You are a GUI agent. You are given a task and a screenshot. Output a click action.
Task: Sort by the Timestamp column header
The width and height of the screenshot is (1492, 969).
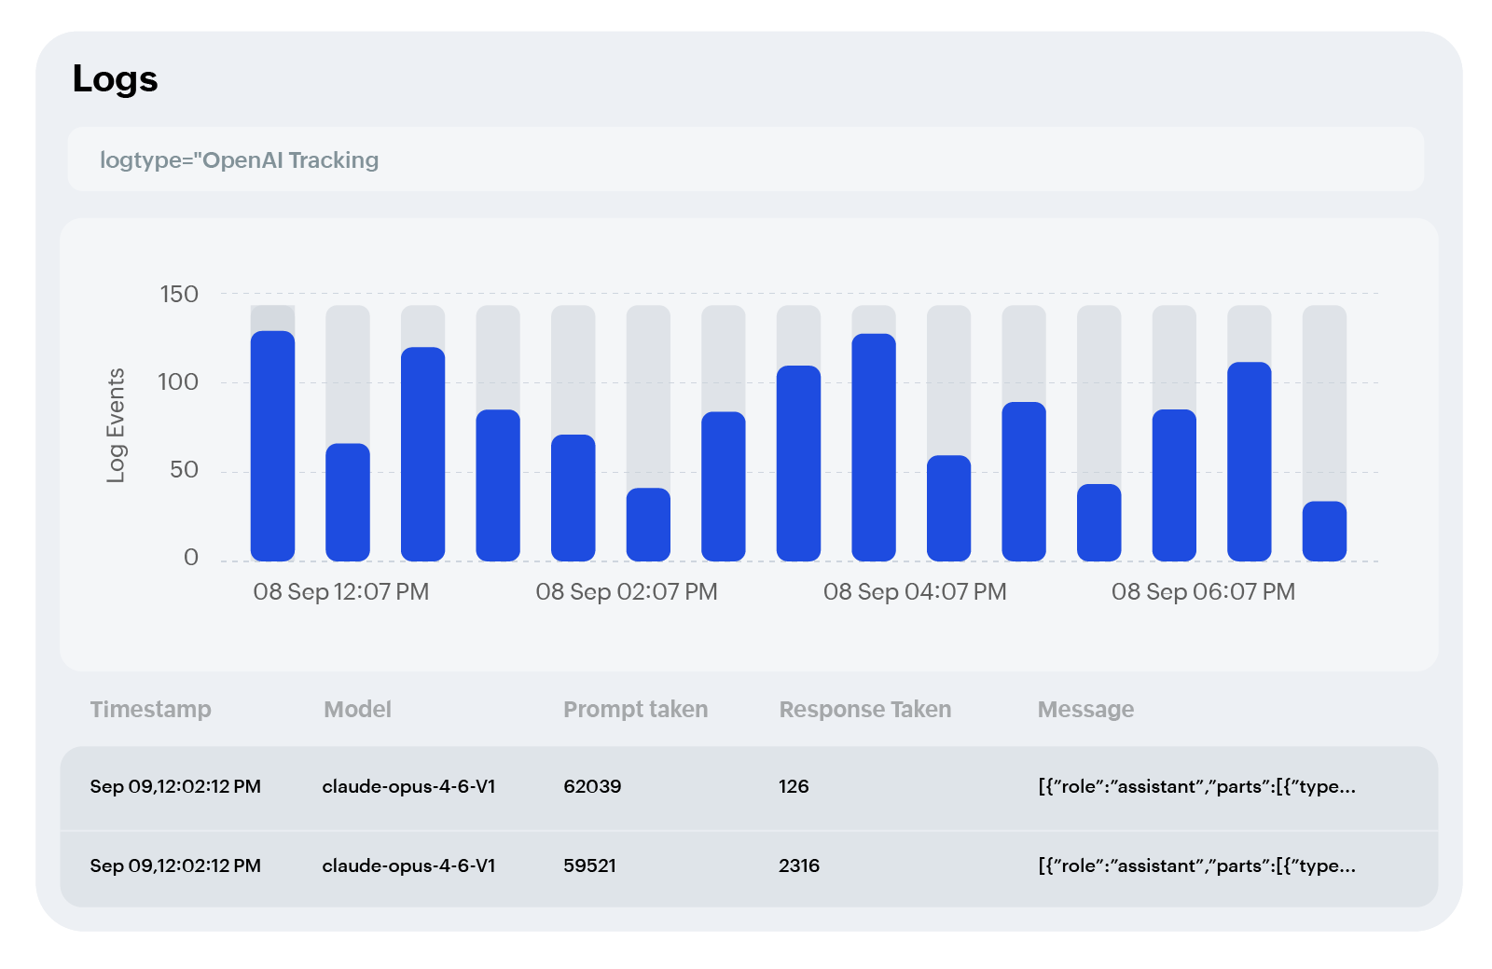[x=151, y=710]
